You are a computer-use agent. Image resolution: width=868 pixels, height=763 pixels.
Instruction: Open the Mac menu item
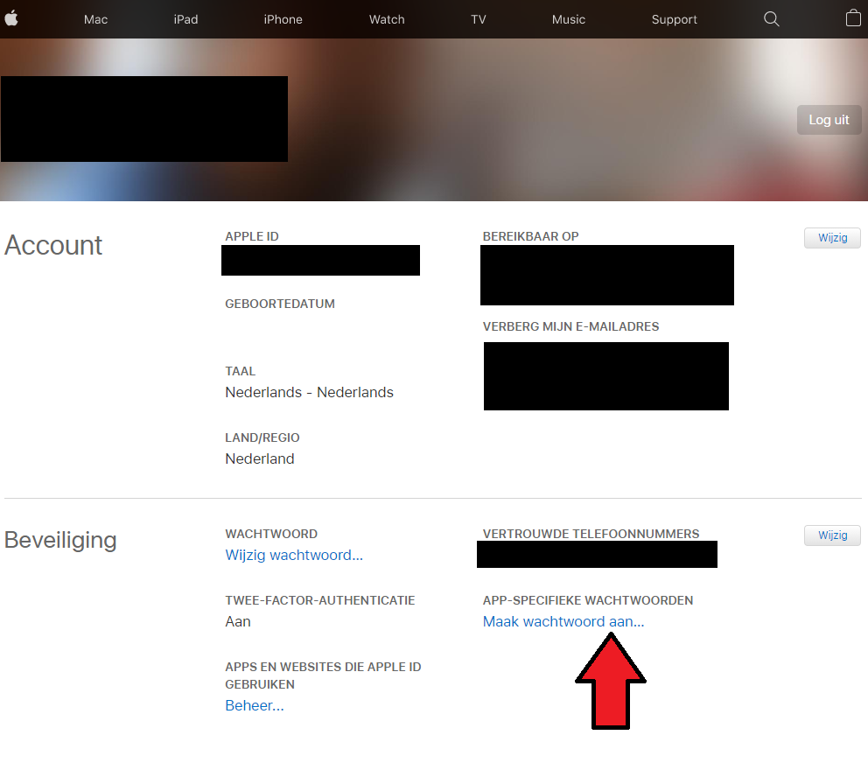click(95, 19)
